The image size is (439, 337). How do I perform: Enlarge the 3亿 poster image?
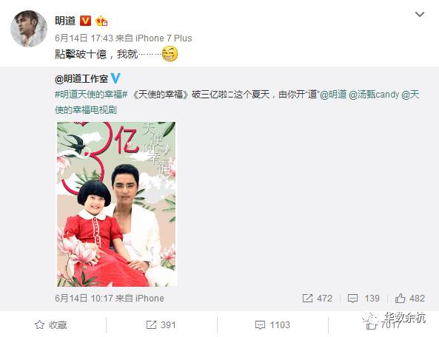[x=116, y=204]
